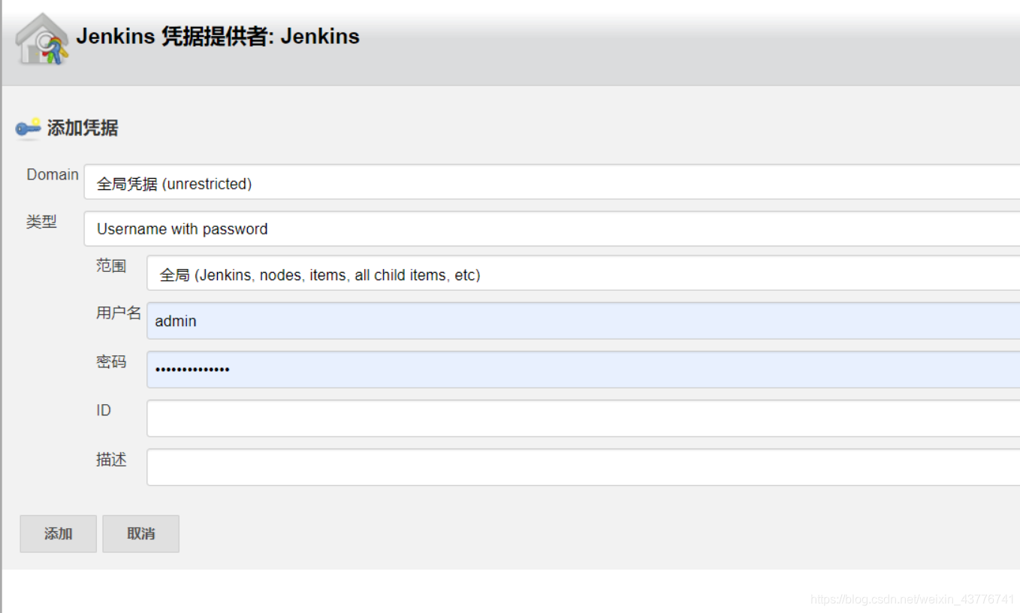1020x613 pixels.
Task: Click into the empty ID field
Action: (584, 418)
